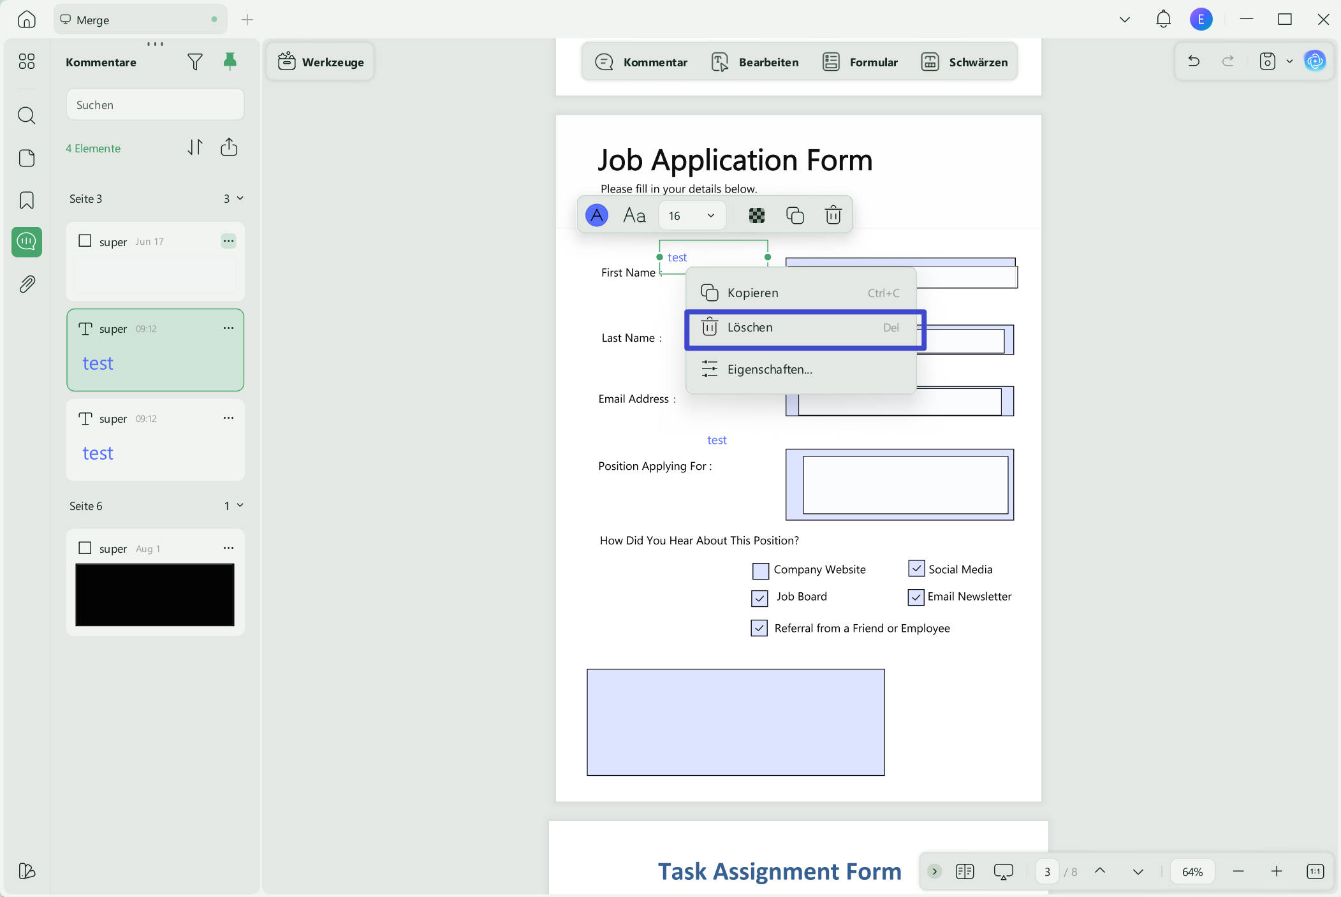Click the Suchen comments search field
The image size is (1341, 897).
click(155, 105)
